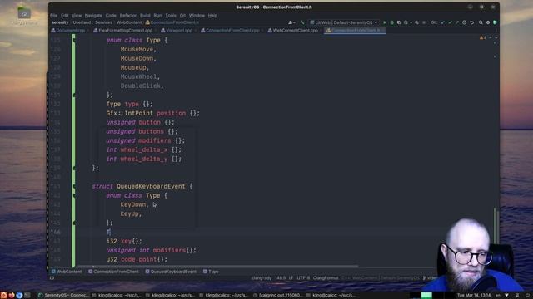Click the green Run button
This screenshot has height=299, width=533.
385,22
